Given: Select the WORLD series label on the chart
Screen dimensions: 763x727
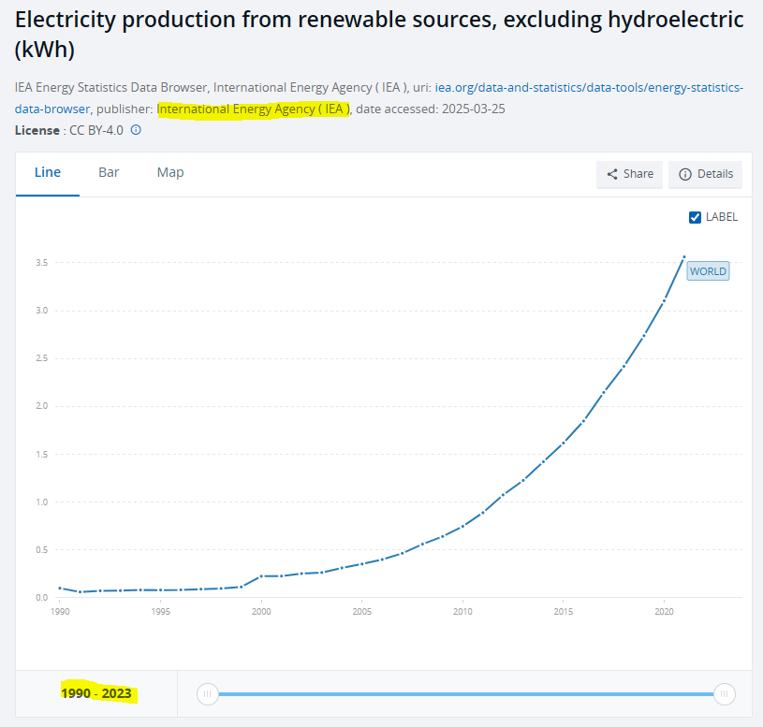Looking at the screenshot, I should click(x=708, y=270).
